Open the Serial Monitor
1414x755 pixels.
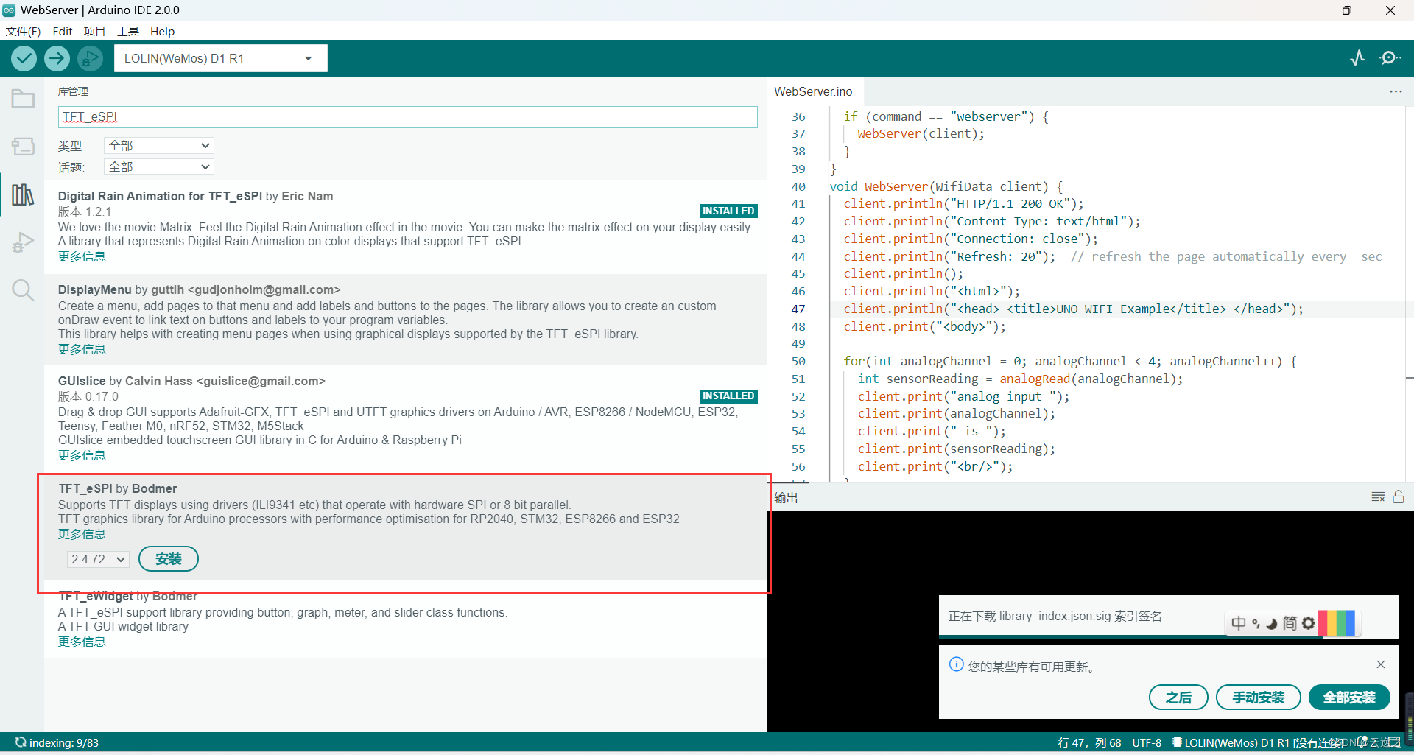click(1390, 57)
